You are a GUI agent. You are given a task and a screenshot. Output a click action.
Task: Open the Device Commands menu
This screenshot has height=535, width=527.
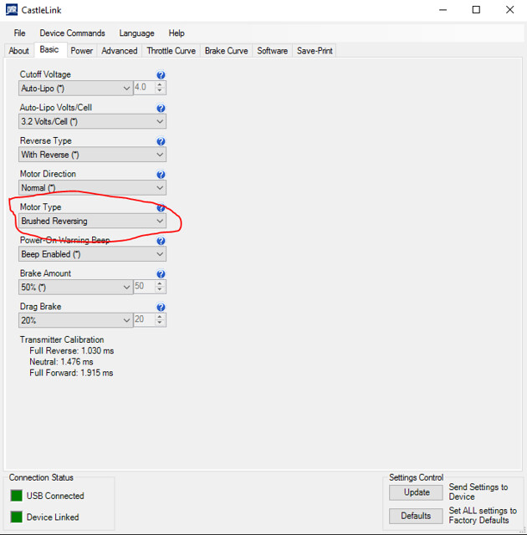coord(73,33)
